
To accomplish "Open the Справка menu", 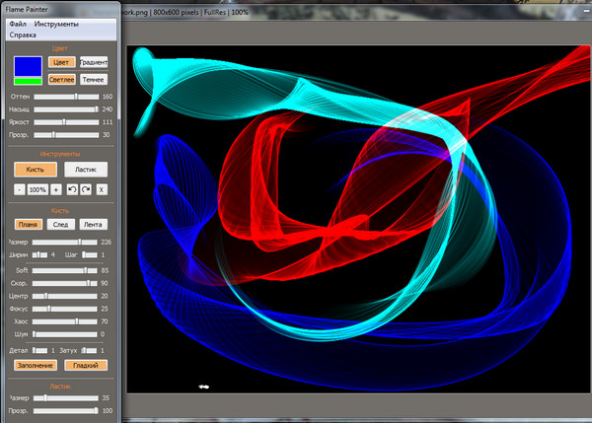I will pos(23,35).
